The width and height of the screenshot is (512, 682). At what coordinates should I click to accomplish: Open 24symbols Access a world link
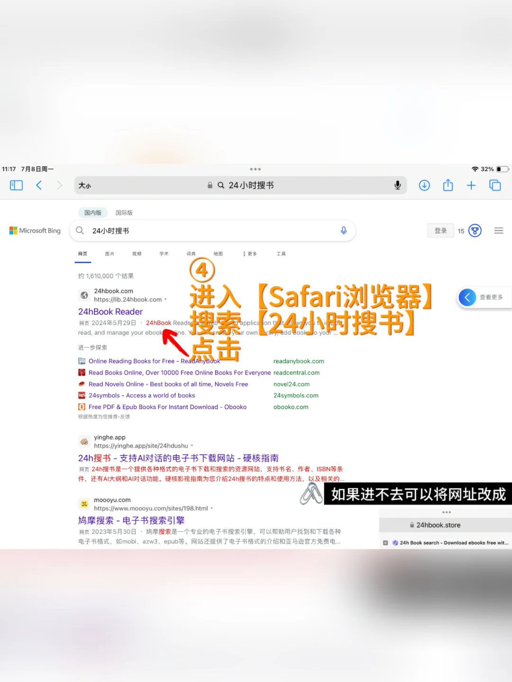[x=142, y=396]
